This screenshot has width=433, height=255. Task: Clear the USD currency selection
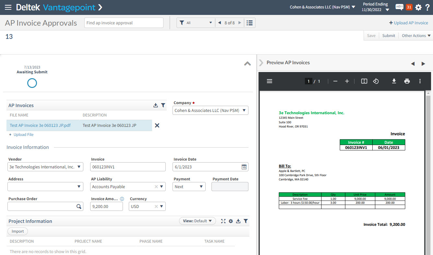point(156,206)
